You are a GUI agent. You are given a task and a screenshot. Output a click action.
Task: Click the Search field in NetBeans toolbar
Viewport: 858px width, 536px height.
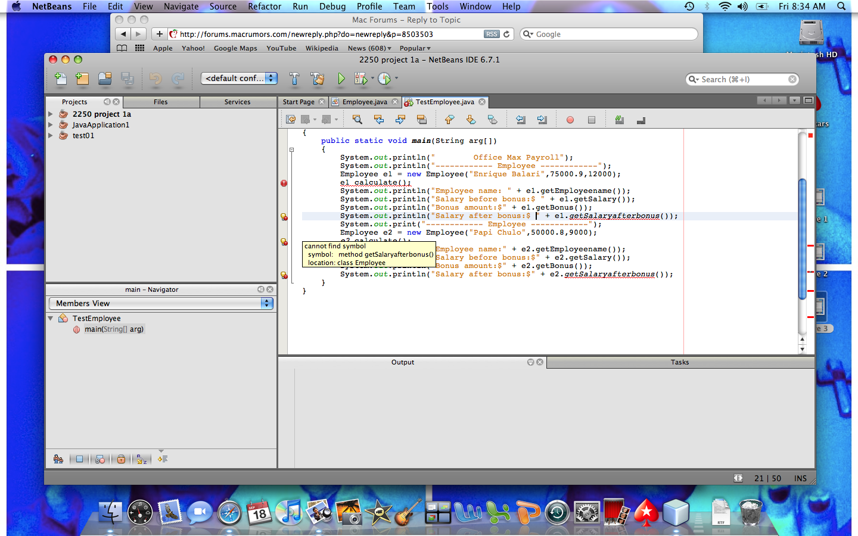(x=742, y=79)
